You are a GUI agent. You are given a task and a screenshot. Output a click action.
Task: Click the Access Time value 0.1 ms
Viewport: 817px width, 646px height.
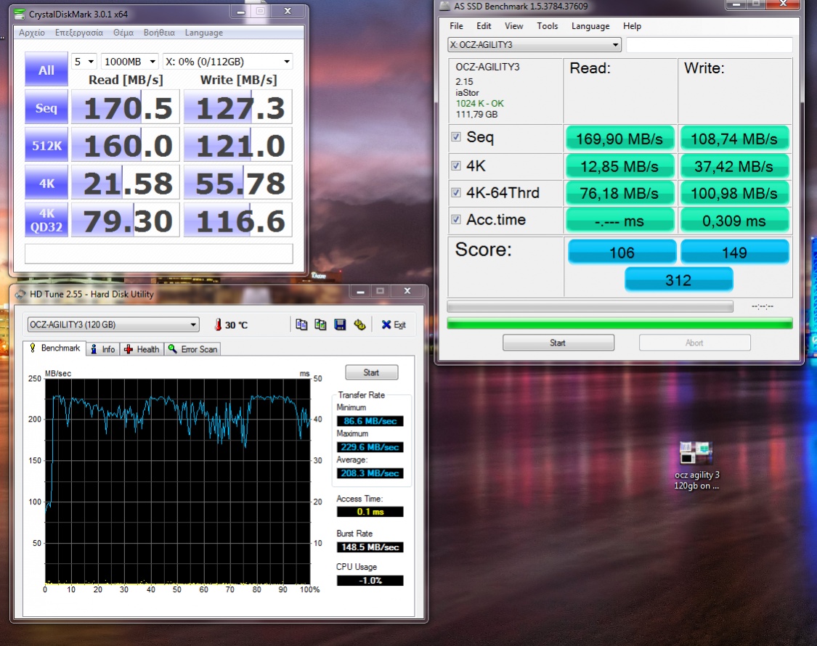pyautogui.click(x=370, y=512)
